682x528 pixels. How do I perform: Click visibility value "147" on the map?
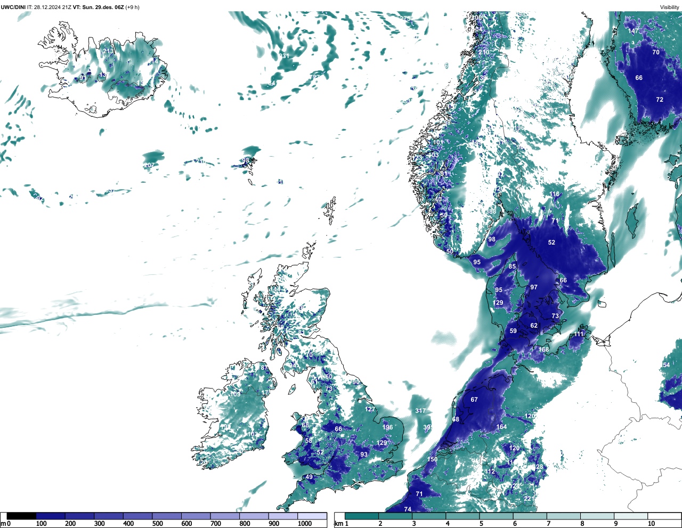[x=633, y=31]
